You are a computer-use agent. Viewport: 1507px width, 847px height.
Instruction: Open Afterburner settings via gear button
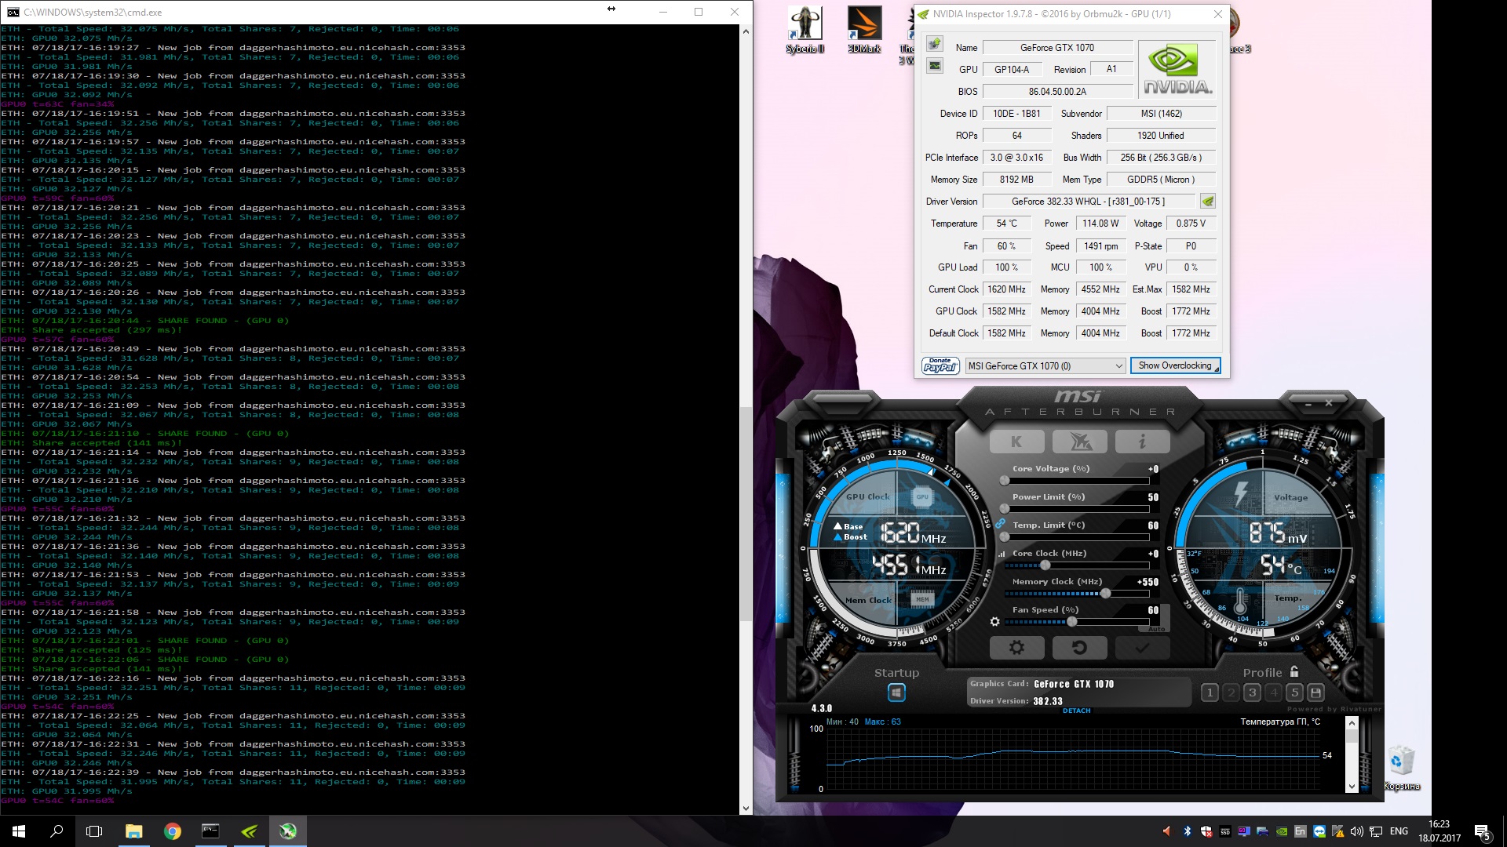coord(1016,648)
